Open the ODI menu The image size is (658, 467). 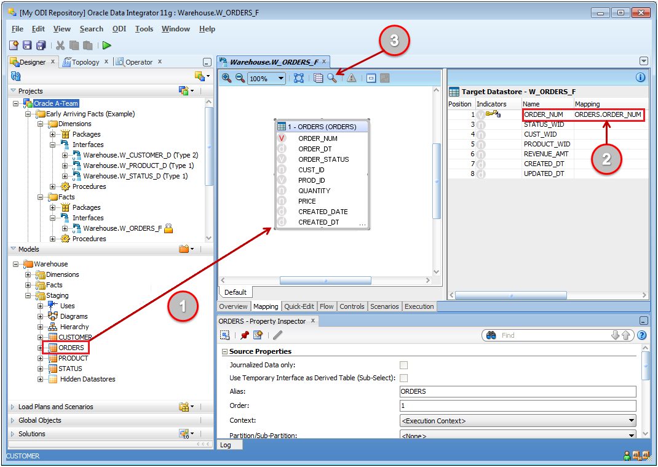[x=119, y=29]
